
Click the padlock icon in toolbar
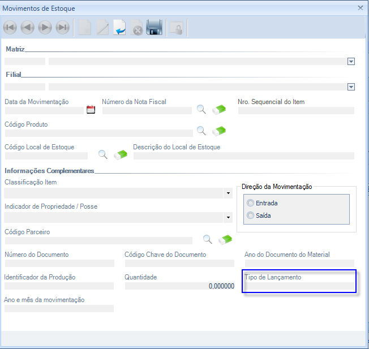coord(177,27)
